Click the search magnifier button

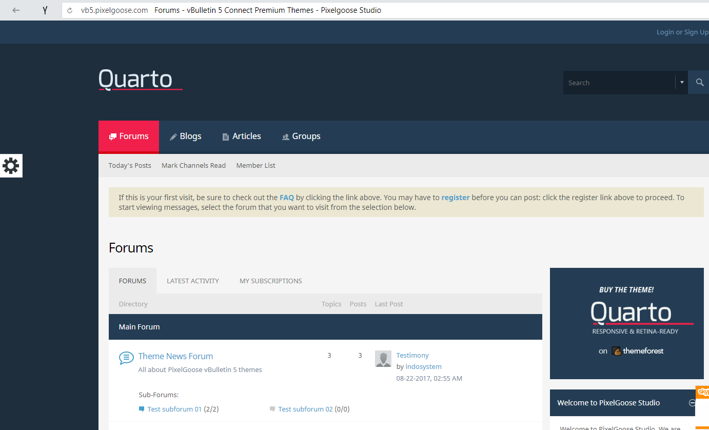click(x=699, y=83)
